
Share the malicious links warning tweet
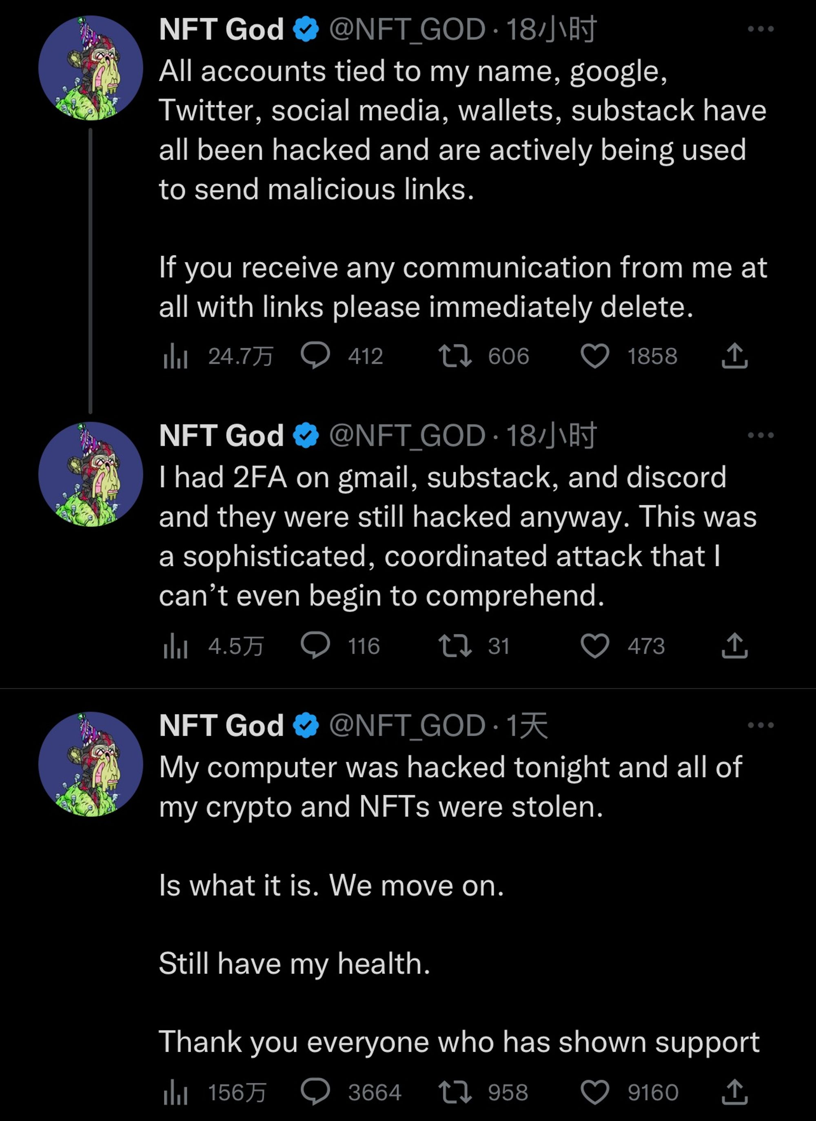(734, 356)
